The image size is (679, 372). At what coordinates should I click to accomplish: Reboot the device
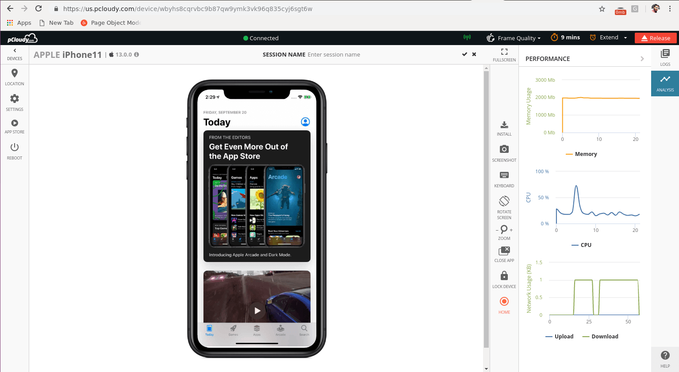15,151
